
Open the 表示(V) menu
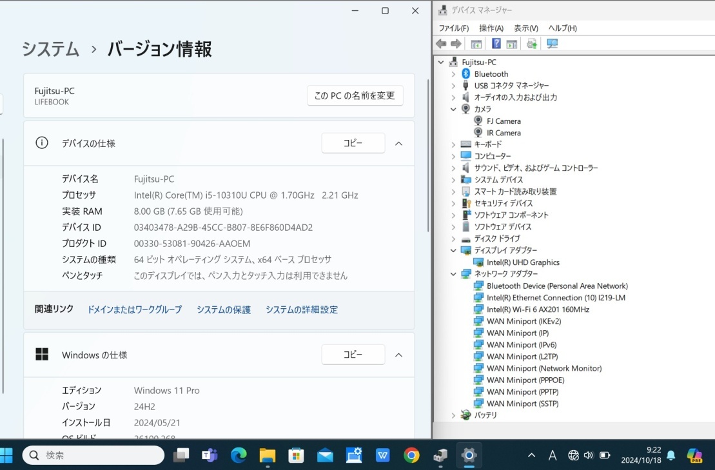[525, 28]
